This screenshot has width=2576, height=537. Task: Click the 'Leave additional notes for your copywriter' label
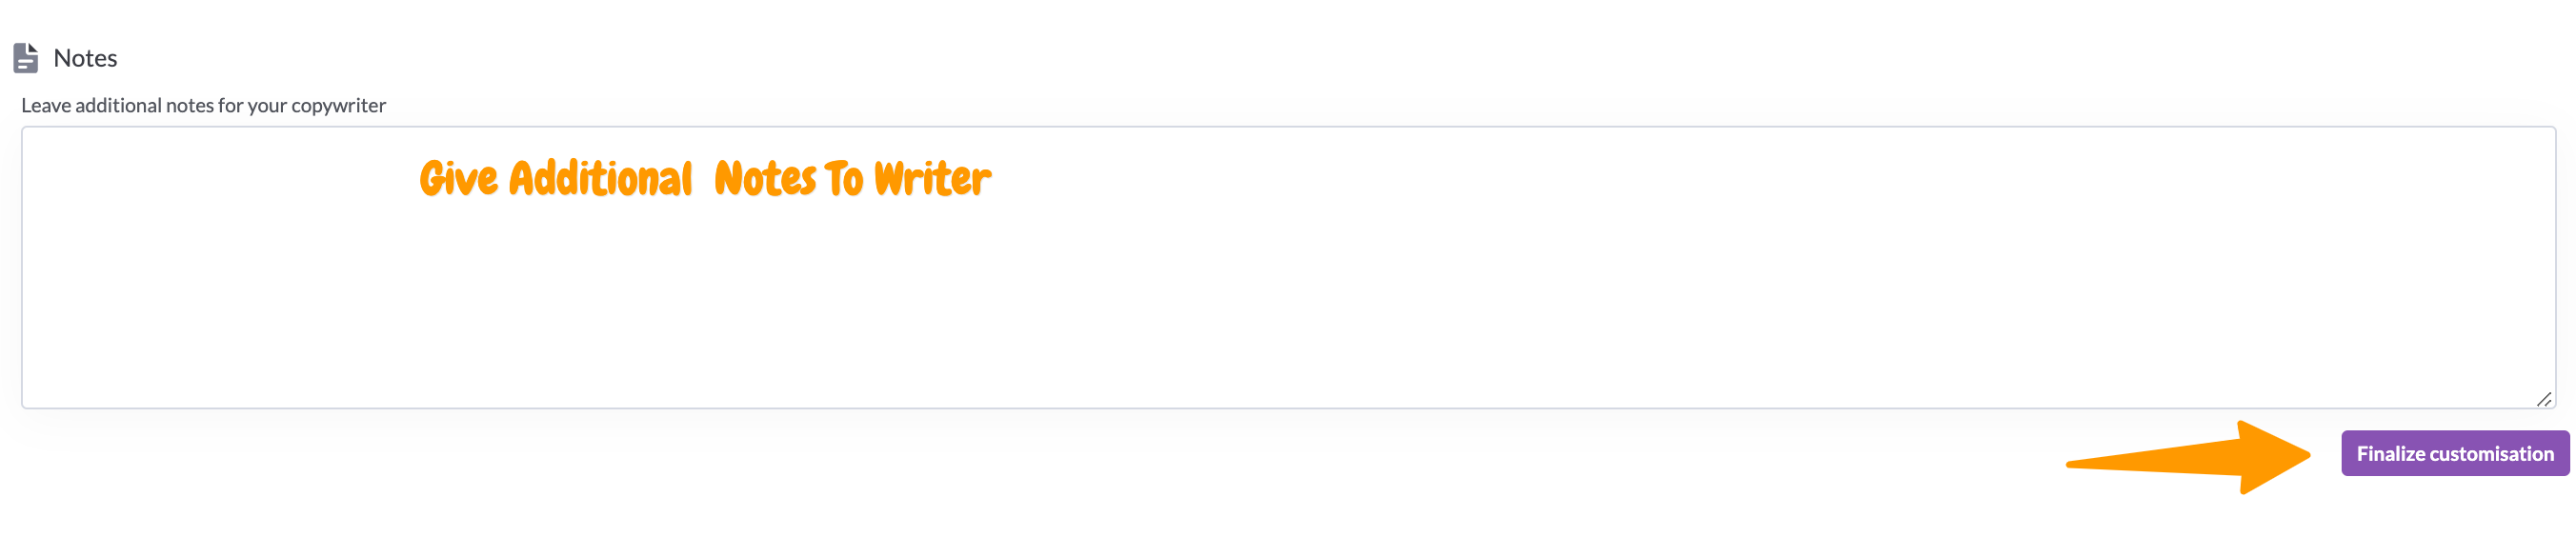tap(203, 105)
